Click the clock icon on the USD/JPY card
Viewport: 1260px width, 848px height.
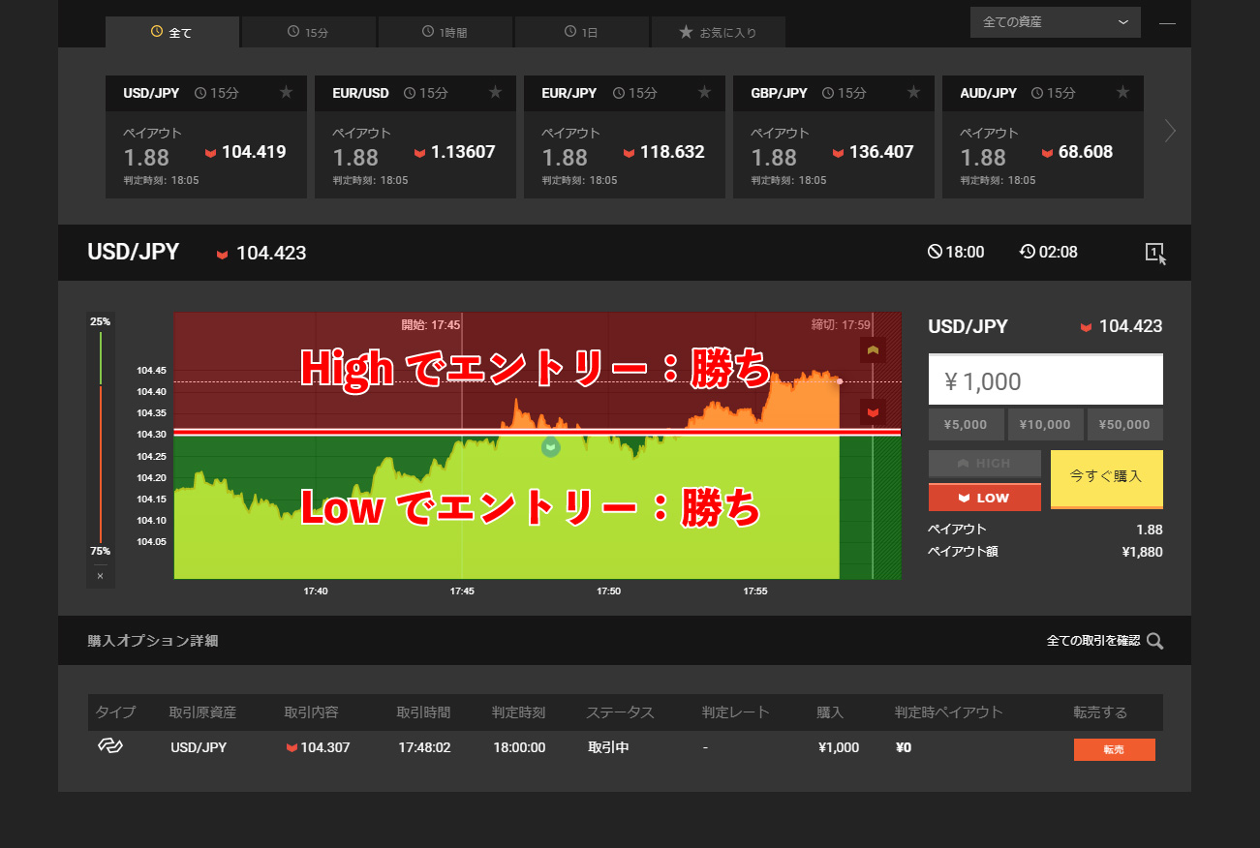[200, 93]
